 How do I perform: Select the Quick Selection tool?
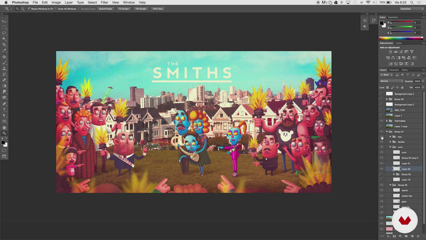(x=4, y=39)
